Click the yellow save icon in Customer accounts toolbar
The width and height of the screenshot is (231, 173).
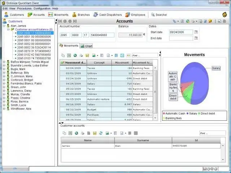(95, 133)
